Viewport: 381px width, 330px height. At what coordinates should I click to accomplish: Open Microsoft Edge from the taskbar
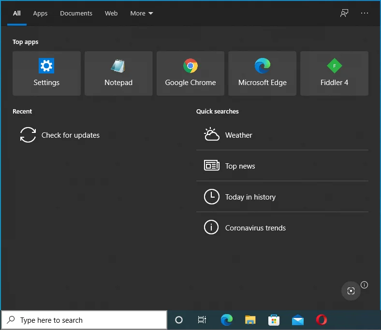pyautogui.click(x=227, y=320)
